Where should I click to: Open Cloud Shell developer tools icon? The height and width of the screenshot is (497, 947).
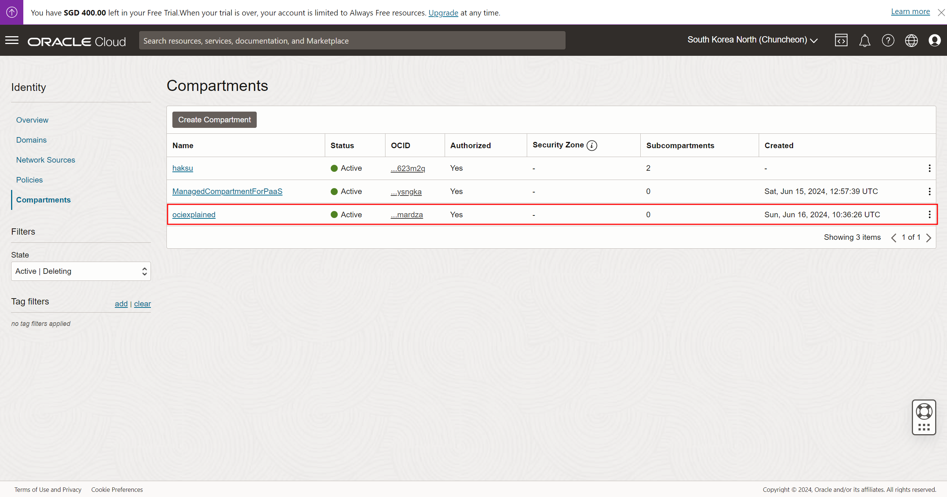tap(841, 40)
